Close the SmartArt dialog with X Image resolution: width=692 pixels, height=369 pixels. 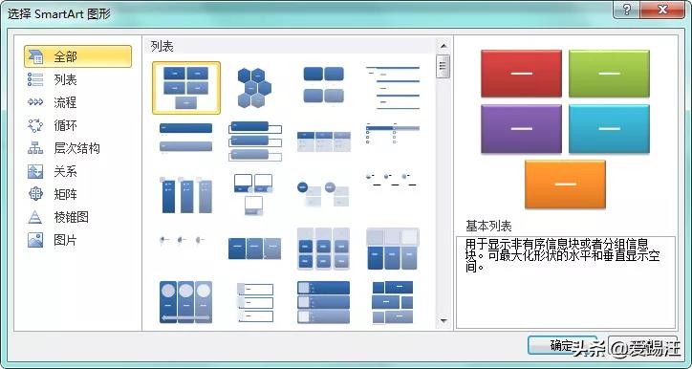662,10
